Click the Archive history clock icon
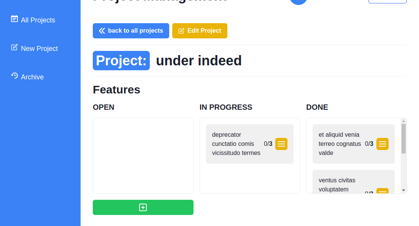 point(14,76)
